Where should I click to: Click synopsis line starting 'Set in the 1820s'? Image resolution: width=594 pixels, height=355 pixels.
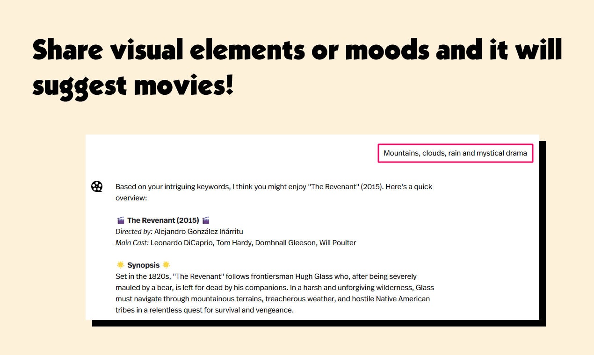(266, 276)
